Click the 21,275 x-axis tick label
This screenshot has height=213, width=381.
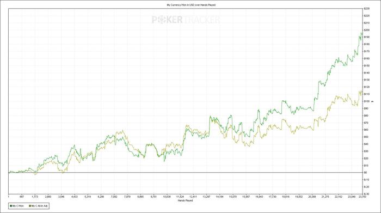click(325, 197)
